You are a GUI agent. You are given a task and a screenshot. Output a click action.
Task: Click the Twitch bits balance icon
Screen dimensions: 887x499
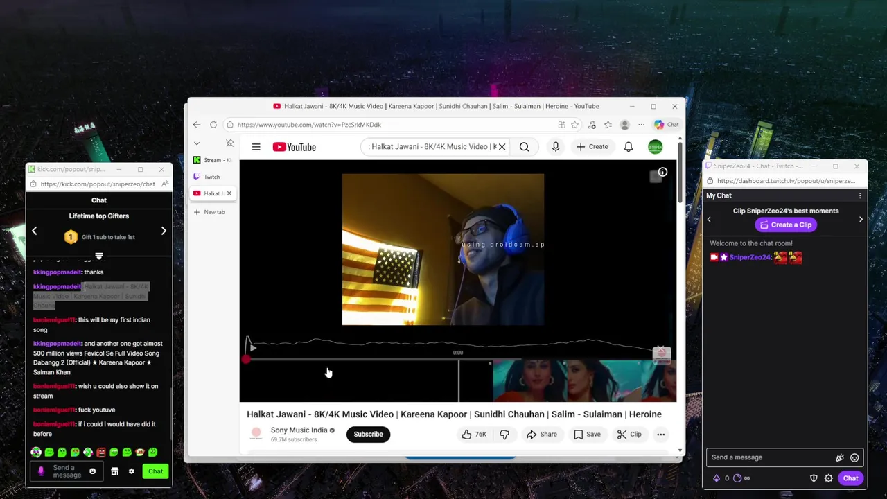(717, 478)
